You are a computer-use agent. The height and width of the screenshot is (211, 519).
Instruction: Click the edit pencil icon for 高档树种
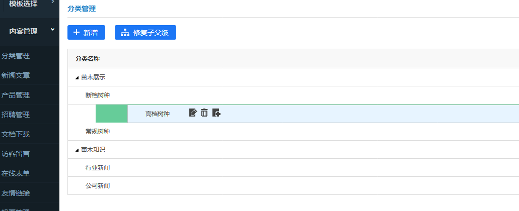(x=193, y=113)
